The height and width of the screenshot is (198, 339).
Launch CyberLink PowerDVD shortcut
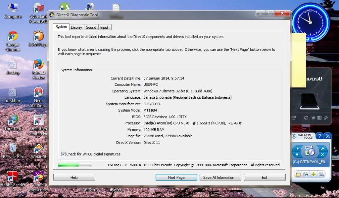[x=38, y=13]
